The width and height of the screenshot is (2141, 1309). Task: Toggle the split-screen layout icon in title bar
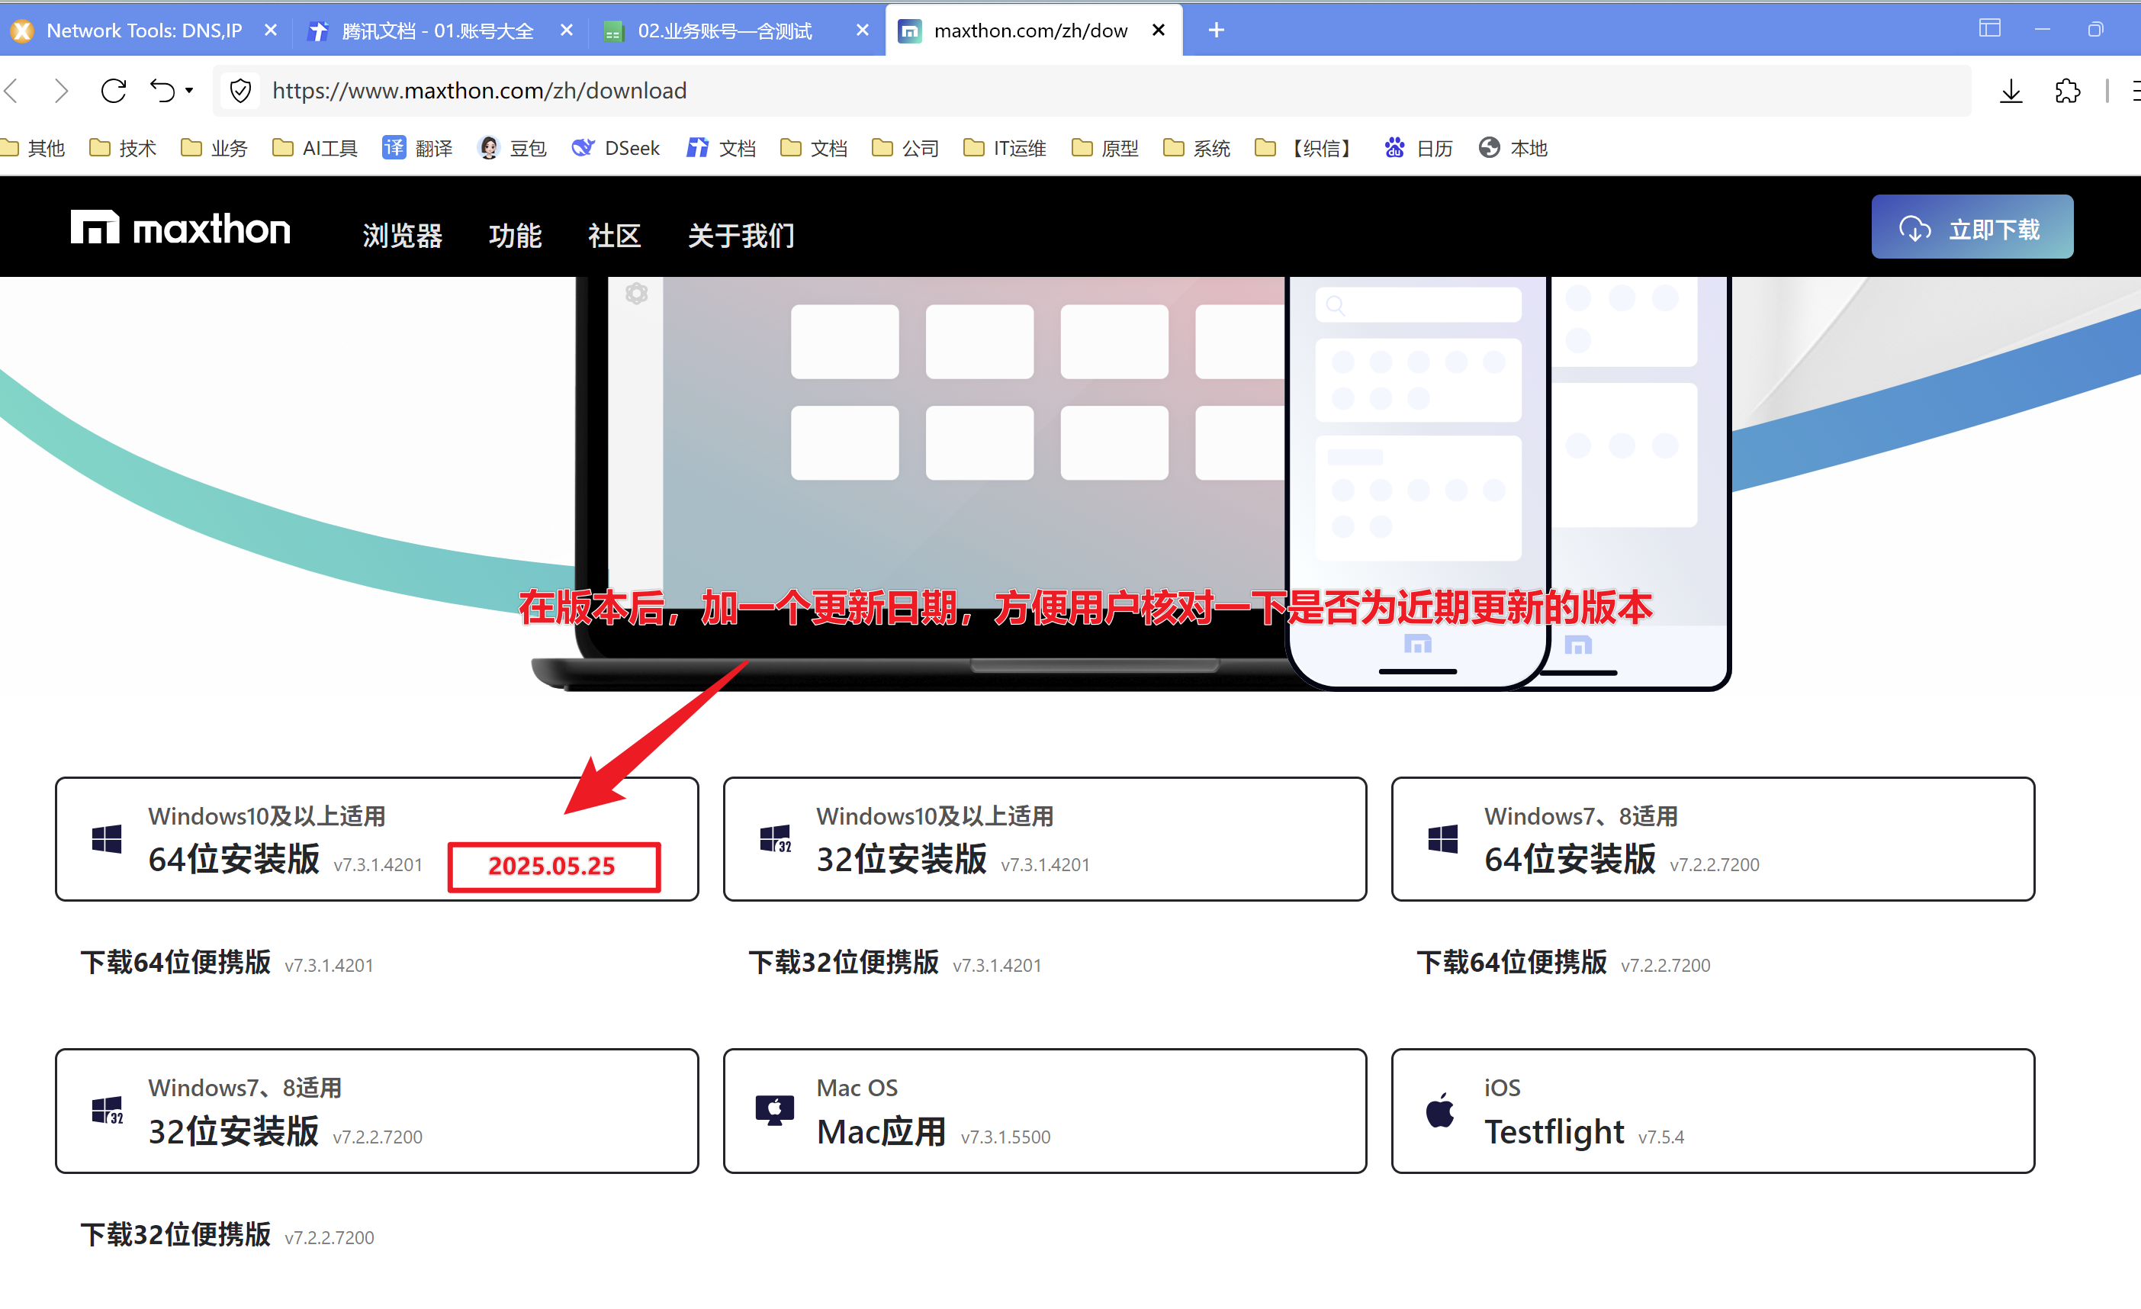coord(1989,29)
